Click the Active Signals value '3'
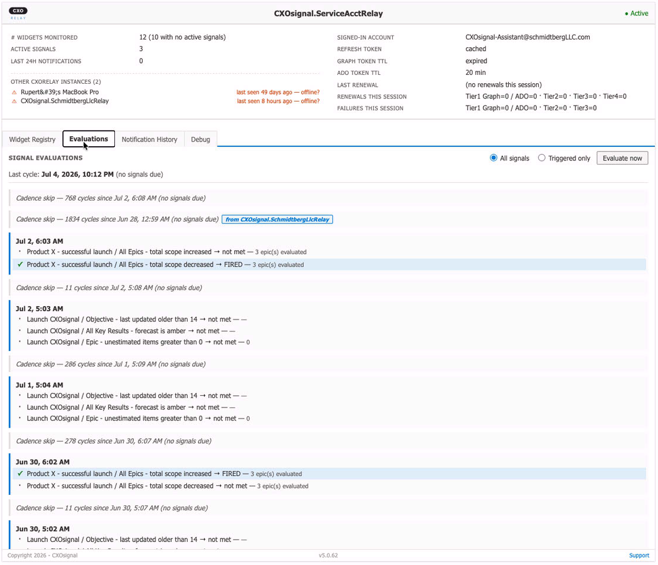Screen dimensions: 658x565 click(141, 49)
